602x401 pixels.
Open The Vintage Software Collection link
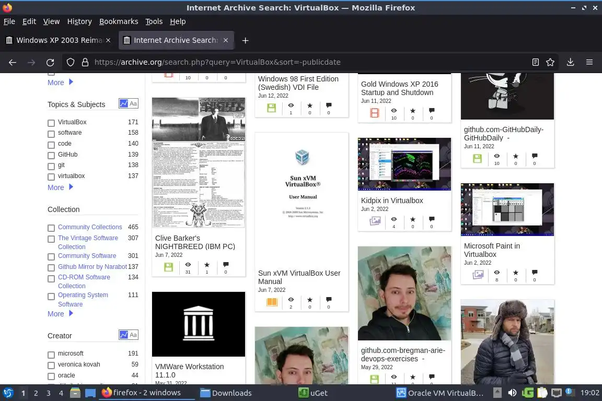click(88, 242)
